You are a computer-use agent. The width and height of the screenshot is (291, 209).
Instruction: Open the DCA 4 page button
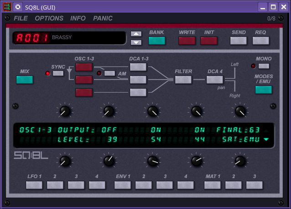(215, 80)
